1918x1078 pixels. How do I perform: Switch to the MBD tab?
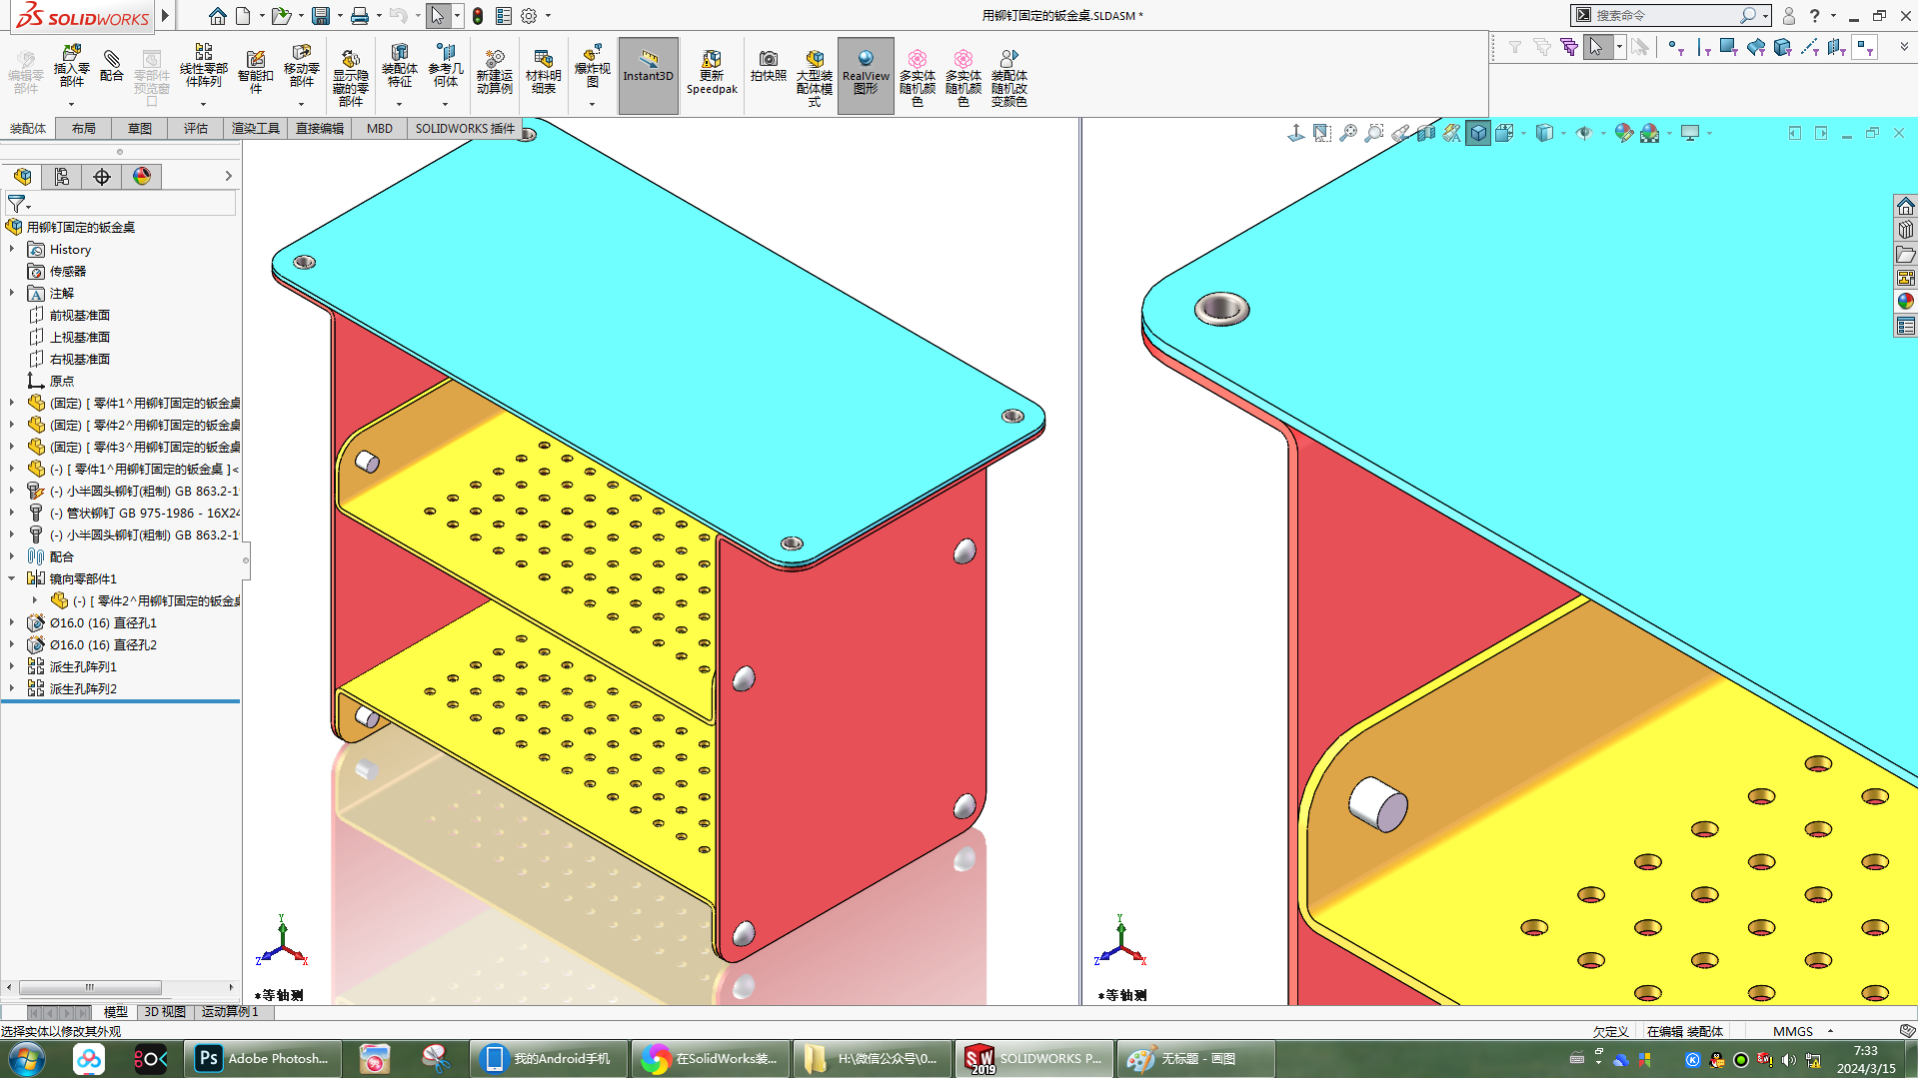coord(380,128)
